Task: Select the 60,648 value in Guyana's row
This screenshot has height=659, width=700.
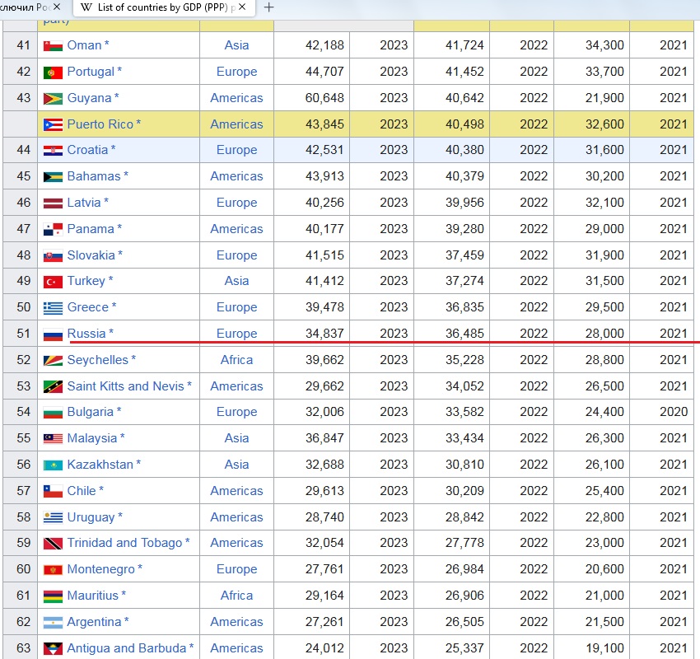Action: [x=324, y=98]
